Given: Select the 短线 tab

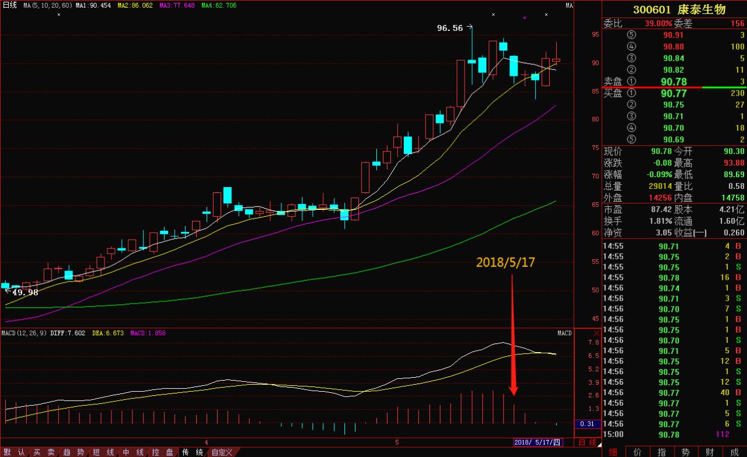Looking at the screenshot, I should tap(104, 452).
